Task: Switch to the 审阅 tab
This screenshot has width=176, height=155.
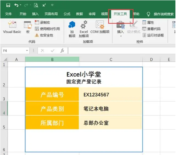Action: pyautogui.click(x=92, y=14)
